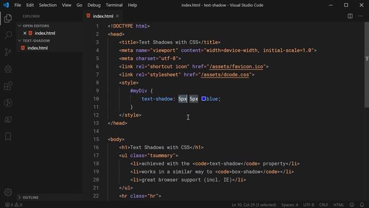
Task: Click the closing </style> tag
Action: [x=130, y=115]
